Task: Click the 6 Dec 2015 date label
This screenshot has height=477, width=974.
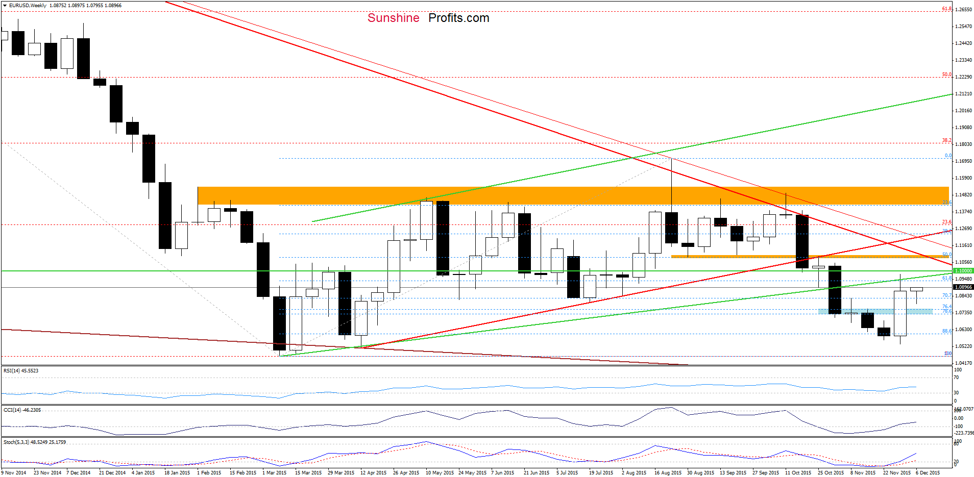Action: pos(928,472)
